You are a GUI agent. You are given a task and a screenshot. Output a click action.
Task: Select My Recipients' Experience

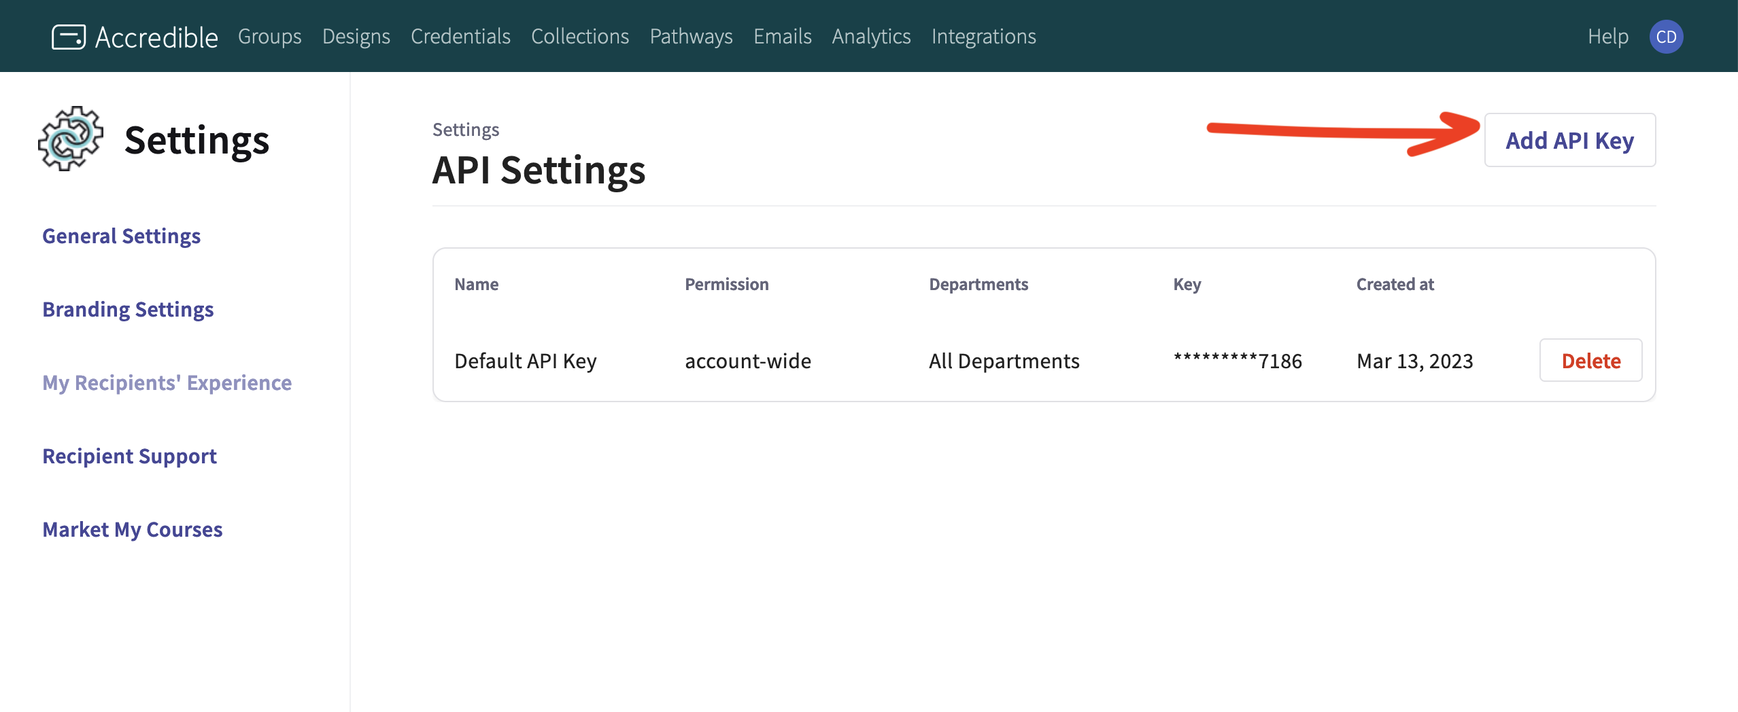(x=167, y=382)
